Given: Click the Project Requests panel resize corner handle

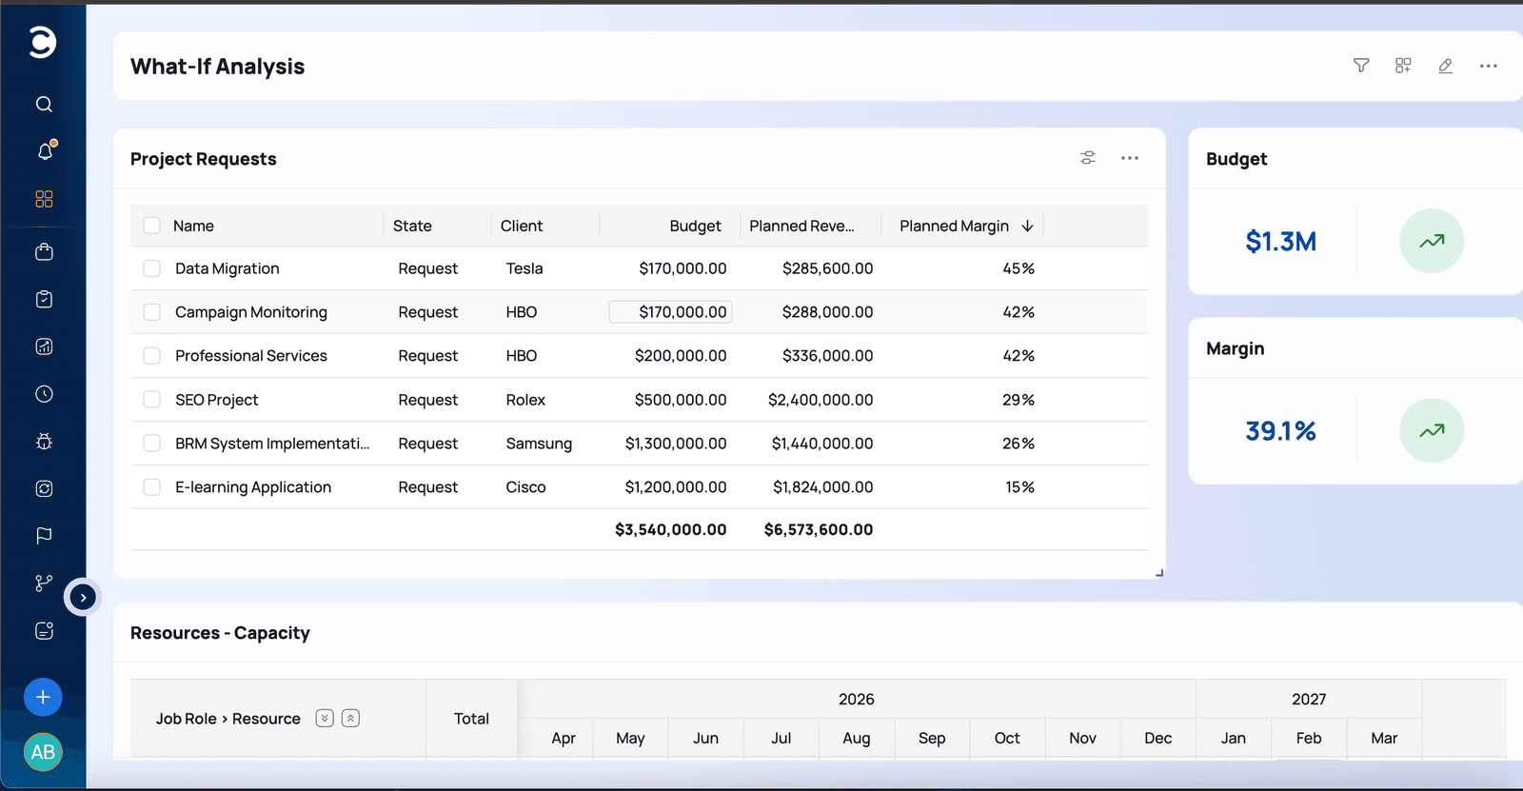Looking at the screenshot, I should (x=1159, y=572).
